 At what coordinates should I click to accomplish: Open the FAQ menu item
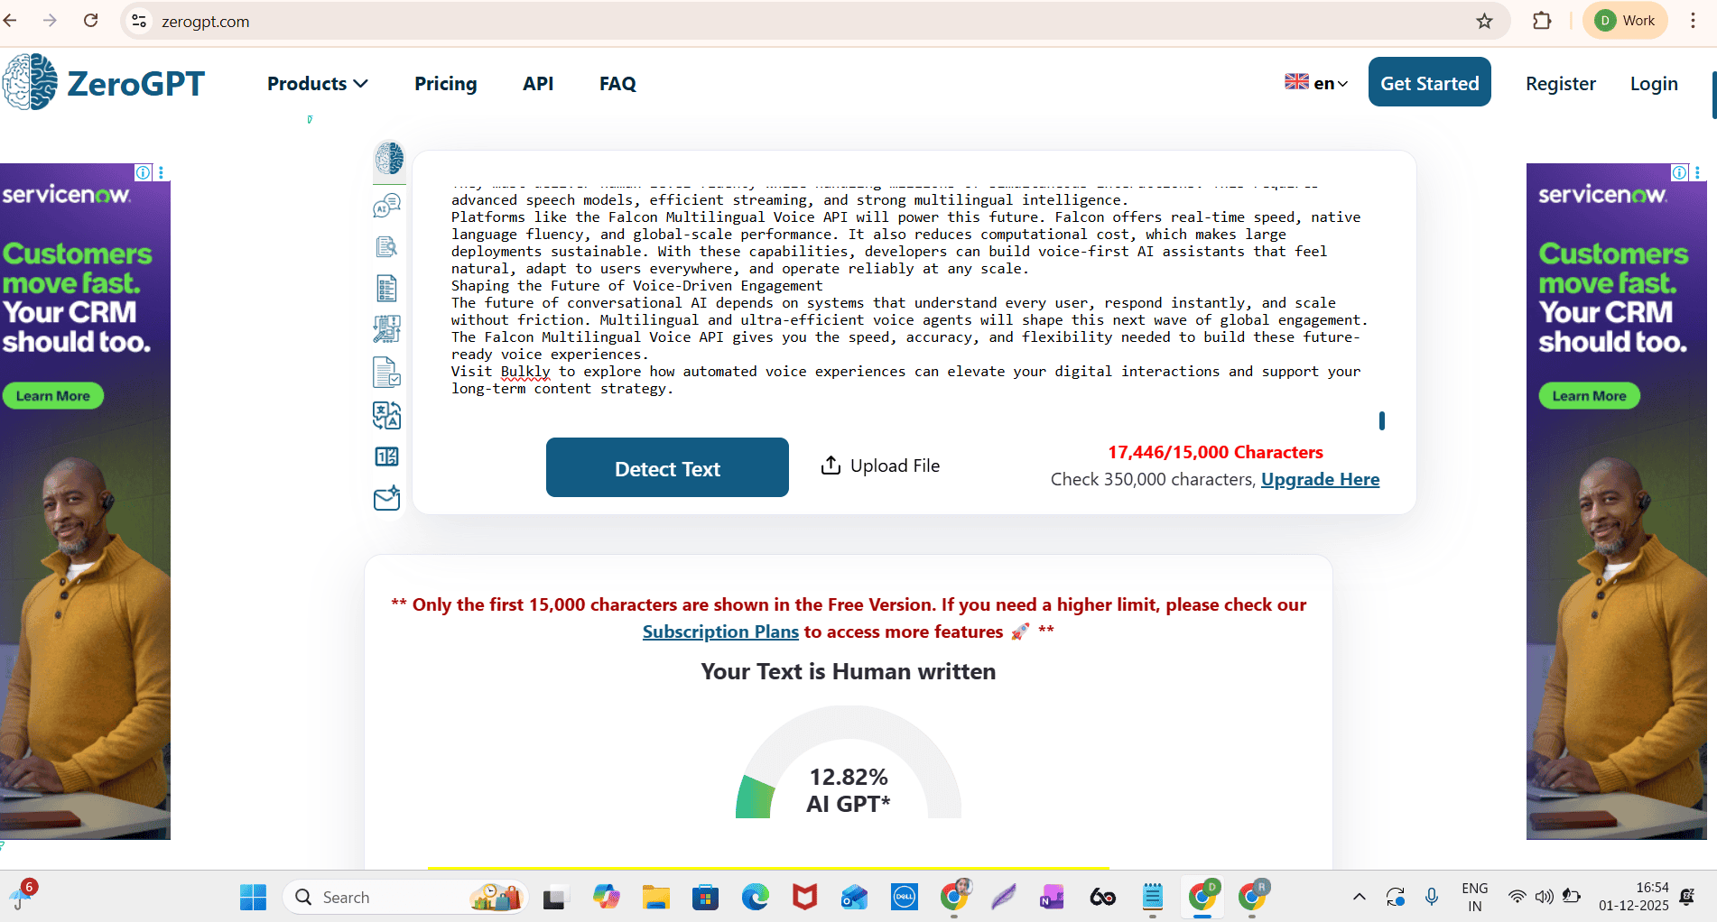617,84
